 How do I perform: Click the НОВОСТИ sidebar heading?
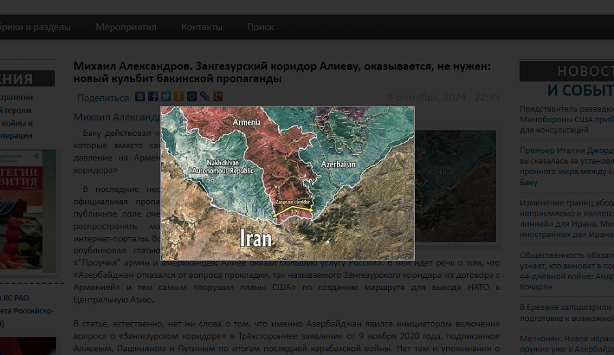pyautogui.click(x=567, y=71)
